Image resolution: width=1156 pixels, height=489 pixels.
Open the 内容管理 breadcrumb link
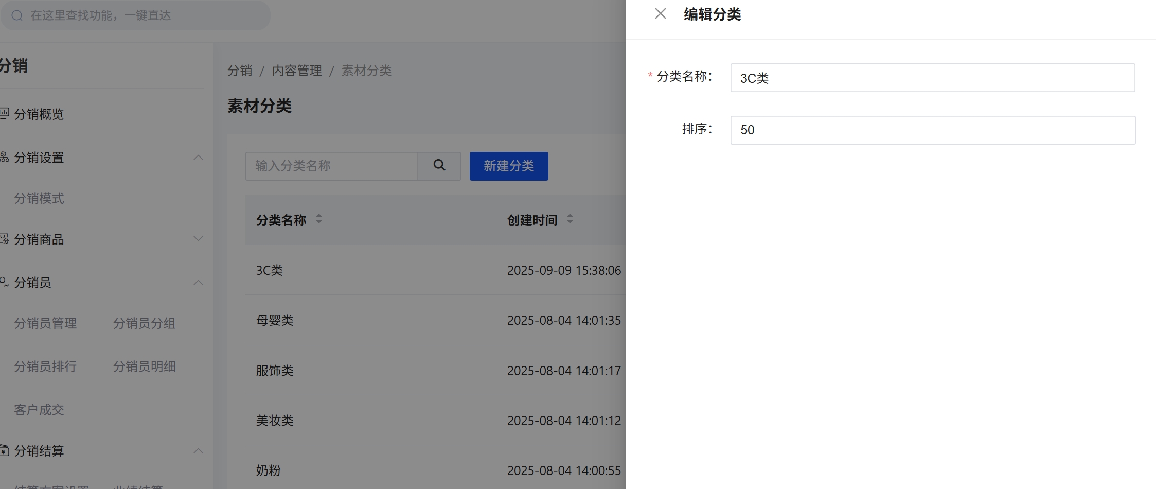(x=297, y=71)
